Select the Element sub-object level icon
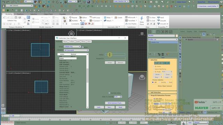The height and width of the screenshot is (125, 223). (168, 63)
